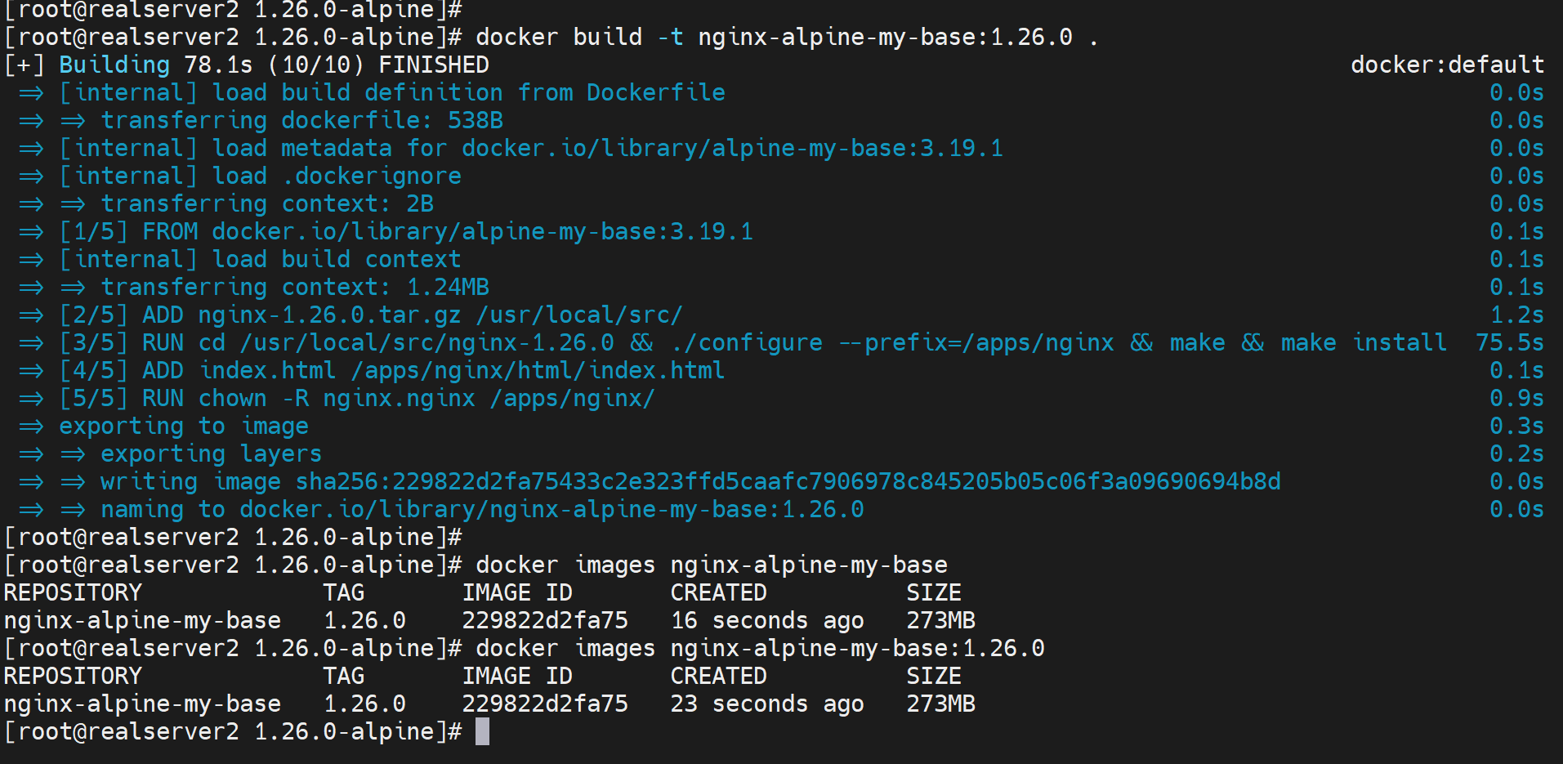
Task: Click the 75.5s duration value
Action: point(1510,342)
